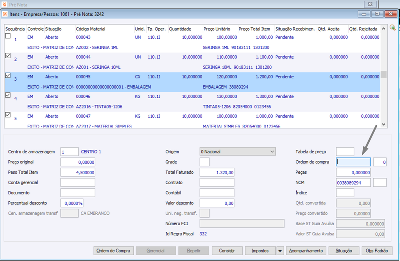
Task: Click the Peças input field
Action: (353, 172)
